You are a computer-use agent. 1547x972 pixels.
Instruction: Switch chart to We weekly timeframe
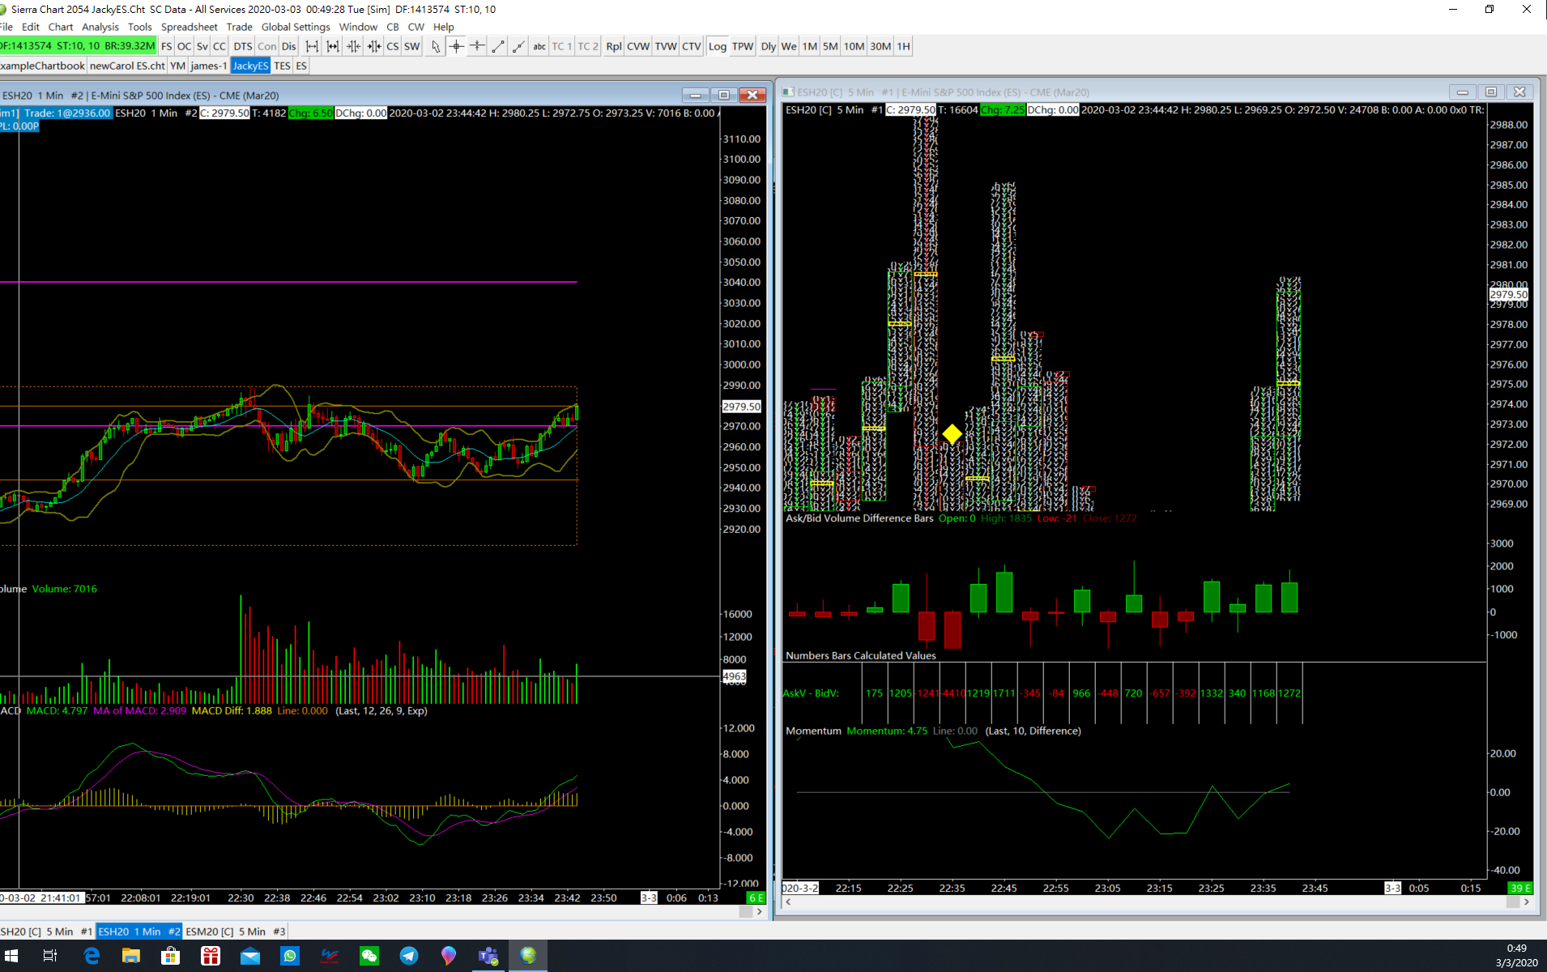coord(789,46)
